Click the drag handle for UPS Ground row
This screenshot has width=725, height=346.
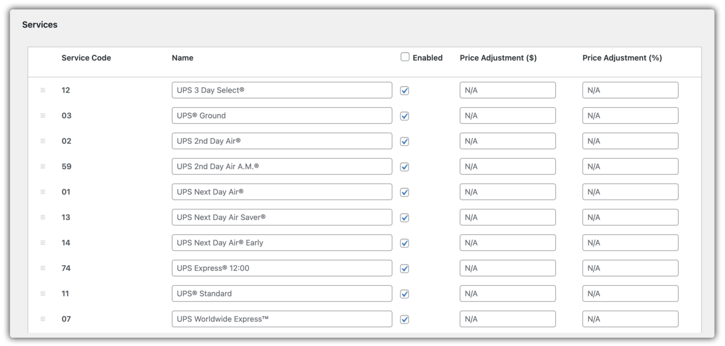click(x=43, y=116)
